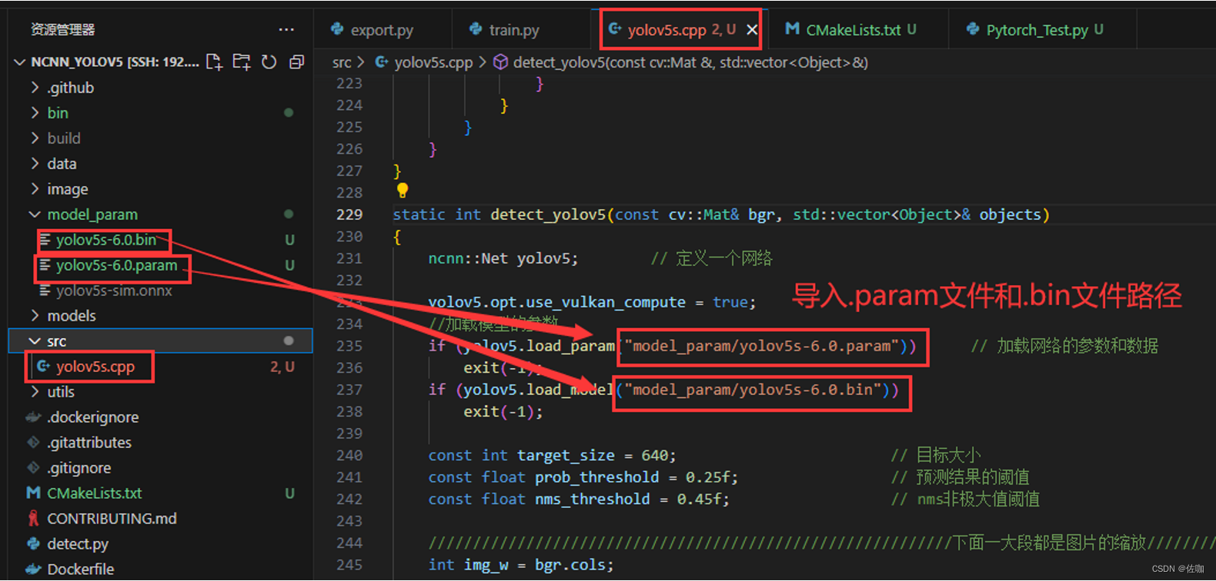Open CMakeLists.txt from the file tree

[95, 493]
